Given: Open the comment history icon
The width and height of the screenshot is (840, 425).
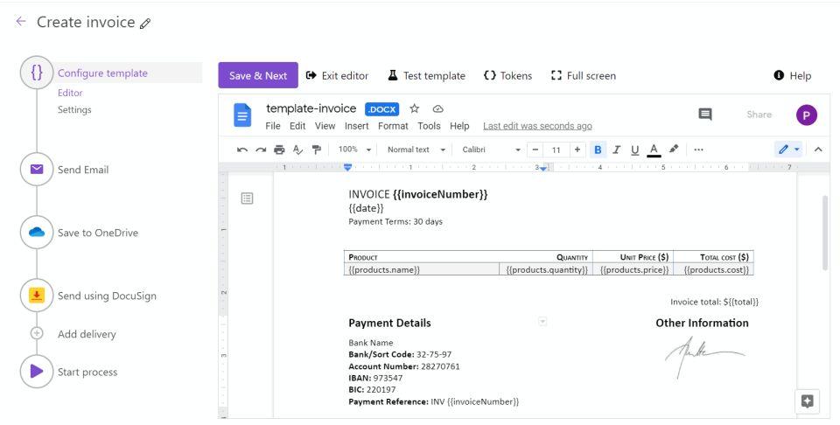Looking at the screenshot, I should [705, 115].
